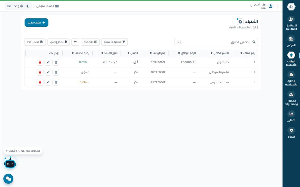Edit doctor محمد رضا کریمی
This screenshot has height=187, width=300.
click(x=48, y=82)
